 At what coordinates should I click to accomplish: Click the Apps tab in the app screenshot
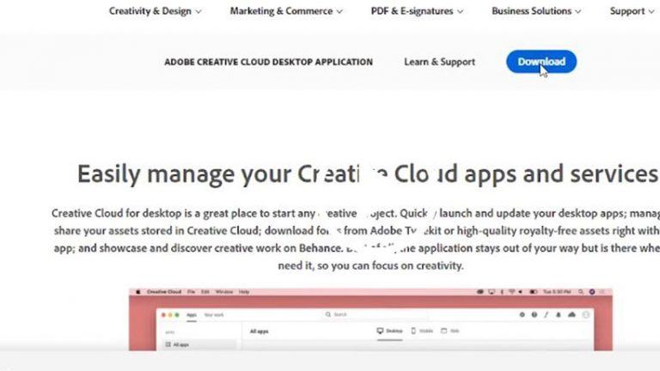(x=192, y=315)
